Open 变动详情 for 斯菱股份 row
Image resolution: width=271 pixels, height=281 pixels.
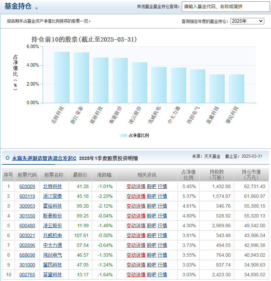point(136,216)
